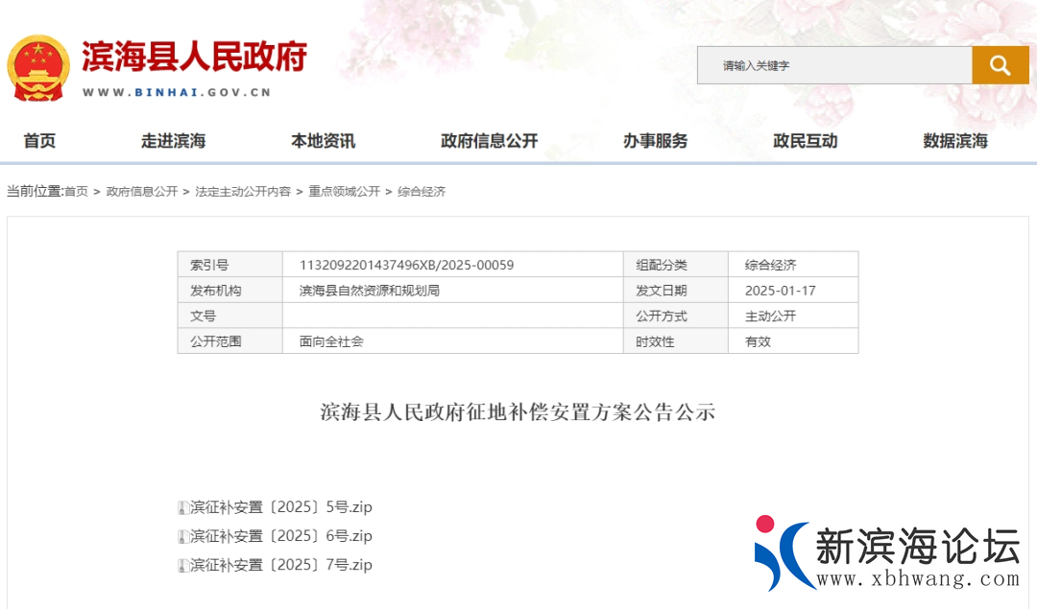Image resolution: width=1037 pixels, height=609 pixels.
Task: Open the 首页 navigation menu item
Action: point(39,141)
